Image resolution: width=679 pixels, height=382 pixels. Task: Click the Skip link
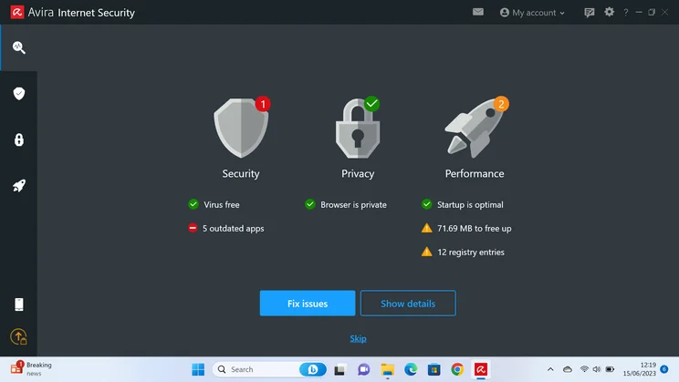[358, 338]
